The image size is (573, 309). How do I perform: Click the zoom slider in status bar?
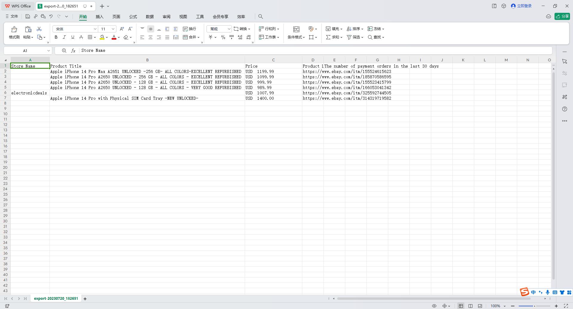535,306
